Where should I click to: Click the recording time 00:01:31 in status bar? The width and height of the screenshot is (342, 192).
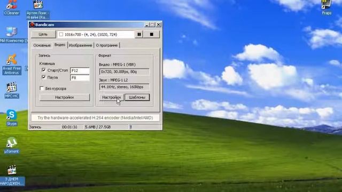click(70, 127)
